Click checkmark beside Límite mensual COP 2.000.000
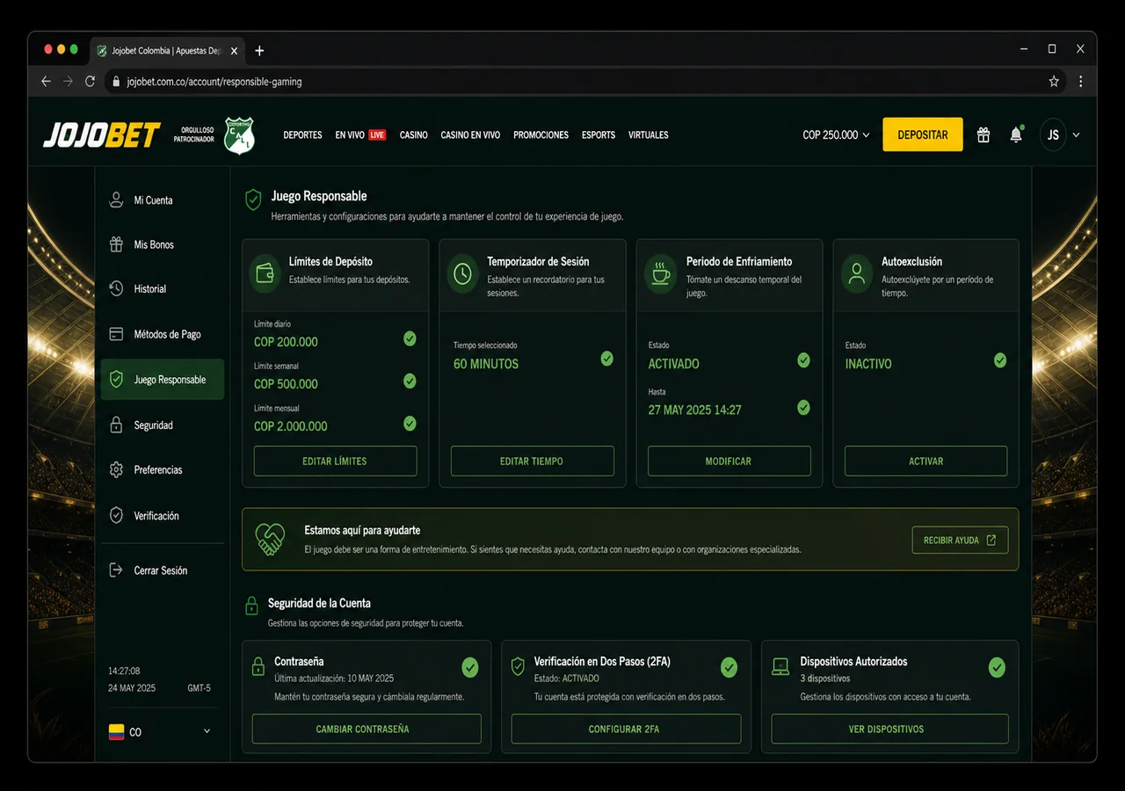 point(410,423)
